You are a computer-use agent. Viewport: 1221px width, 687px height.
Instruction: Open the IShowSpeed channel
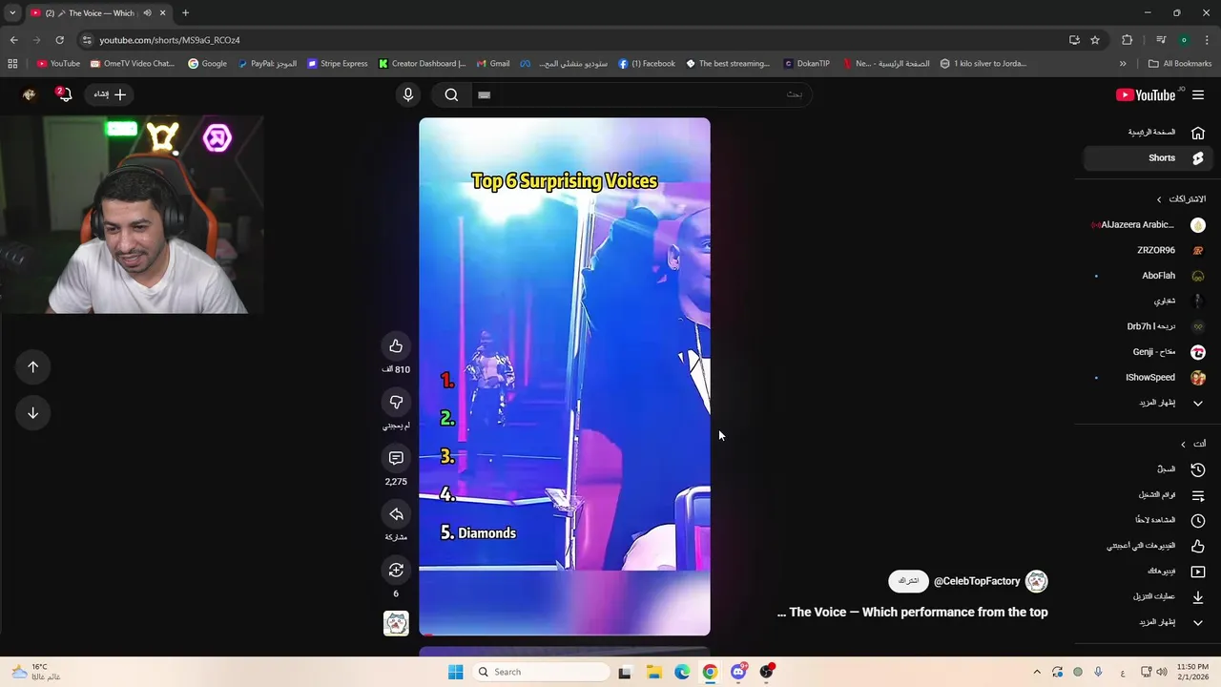tap(1149, 378)
